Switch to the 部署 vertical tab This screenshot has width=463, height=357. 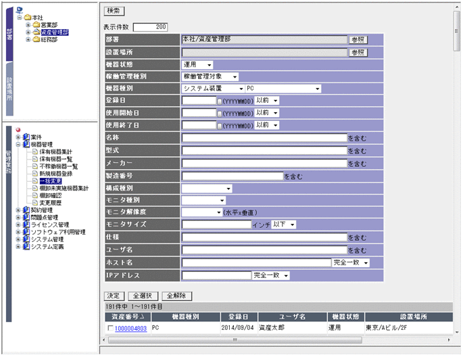(x=9, y=34)
